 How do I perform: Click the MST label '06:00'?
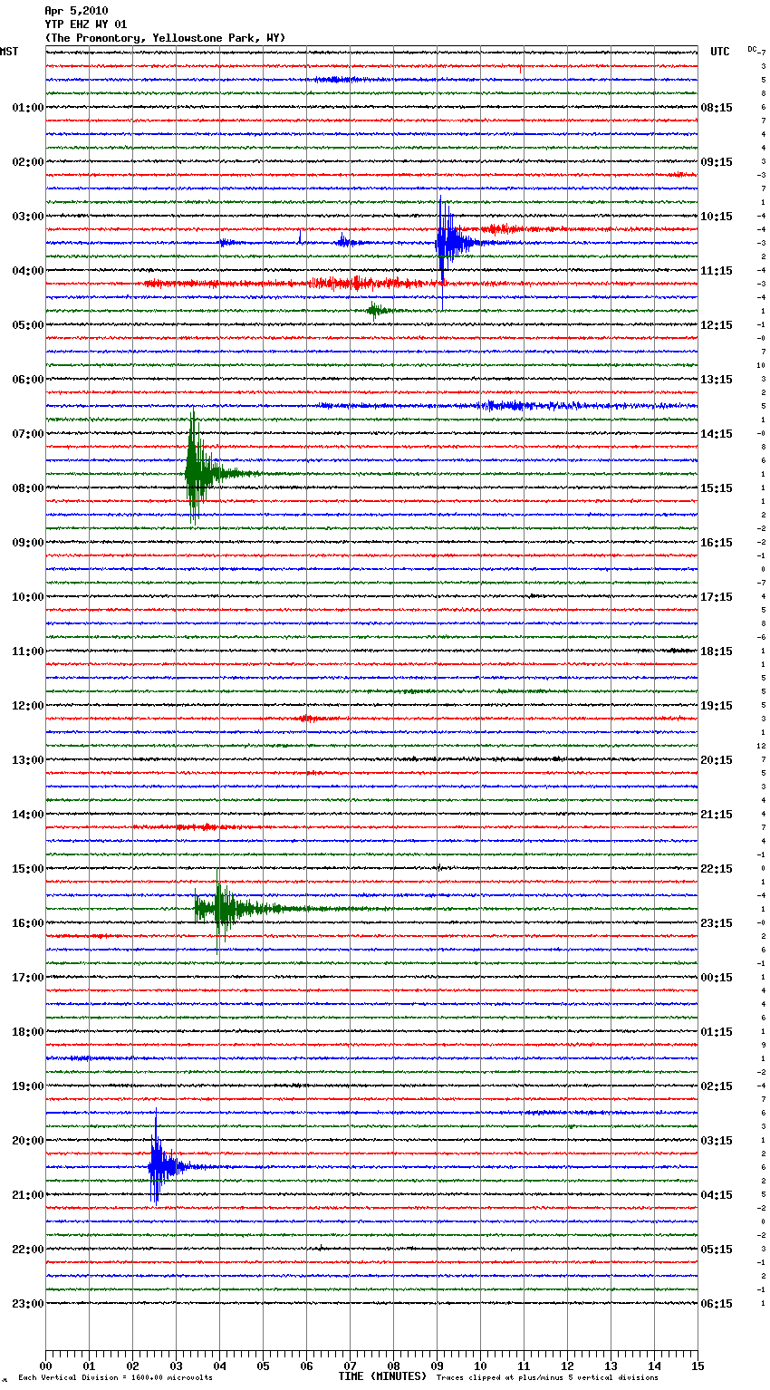tap(27, 380)
